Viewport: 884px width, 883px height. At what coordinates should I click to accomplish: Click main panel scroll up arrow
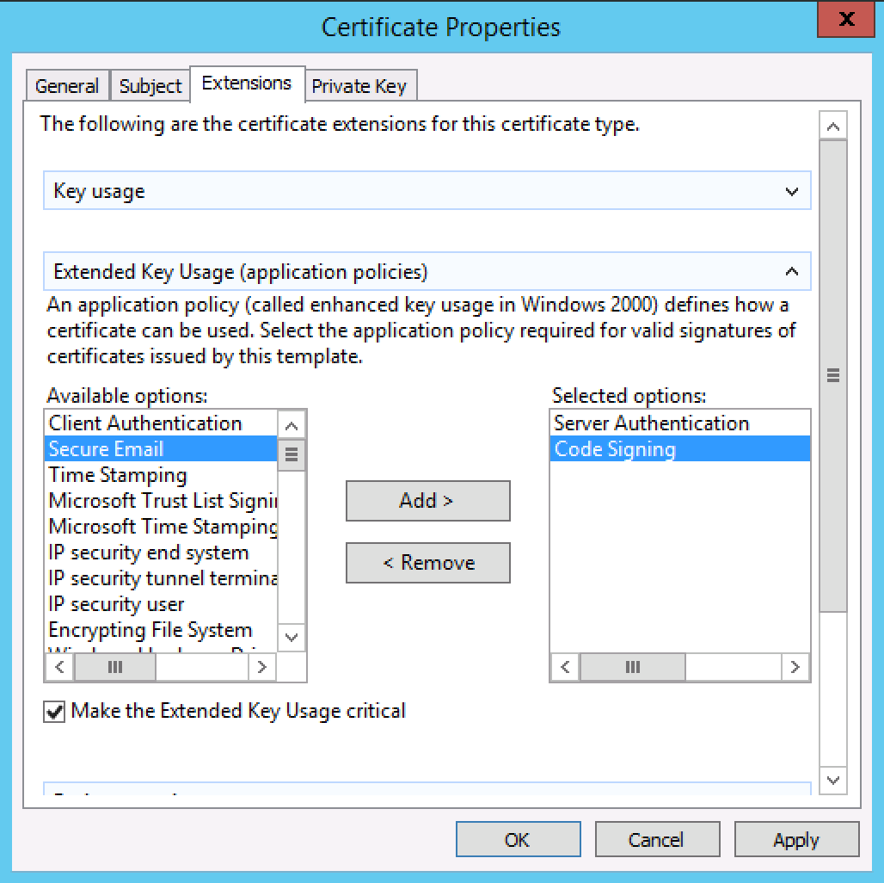pyautogui.click(x=832, y=127)
